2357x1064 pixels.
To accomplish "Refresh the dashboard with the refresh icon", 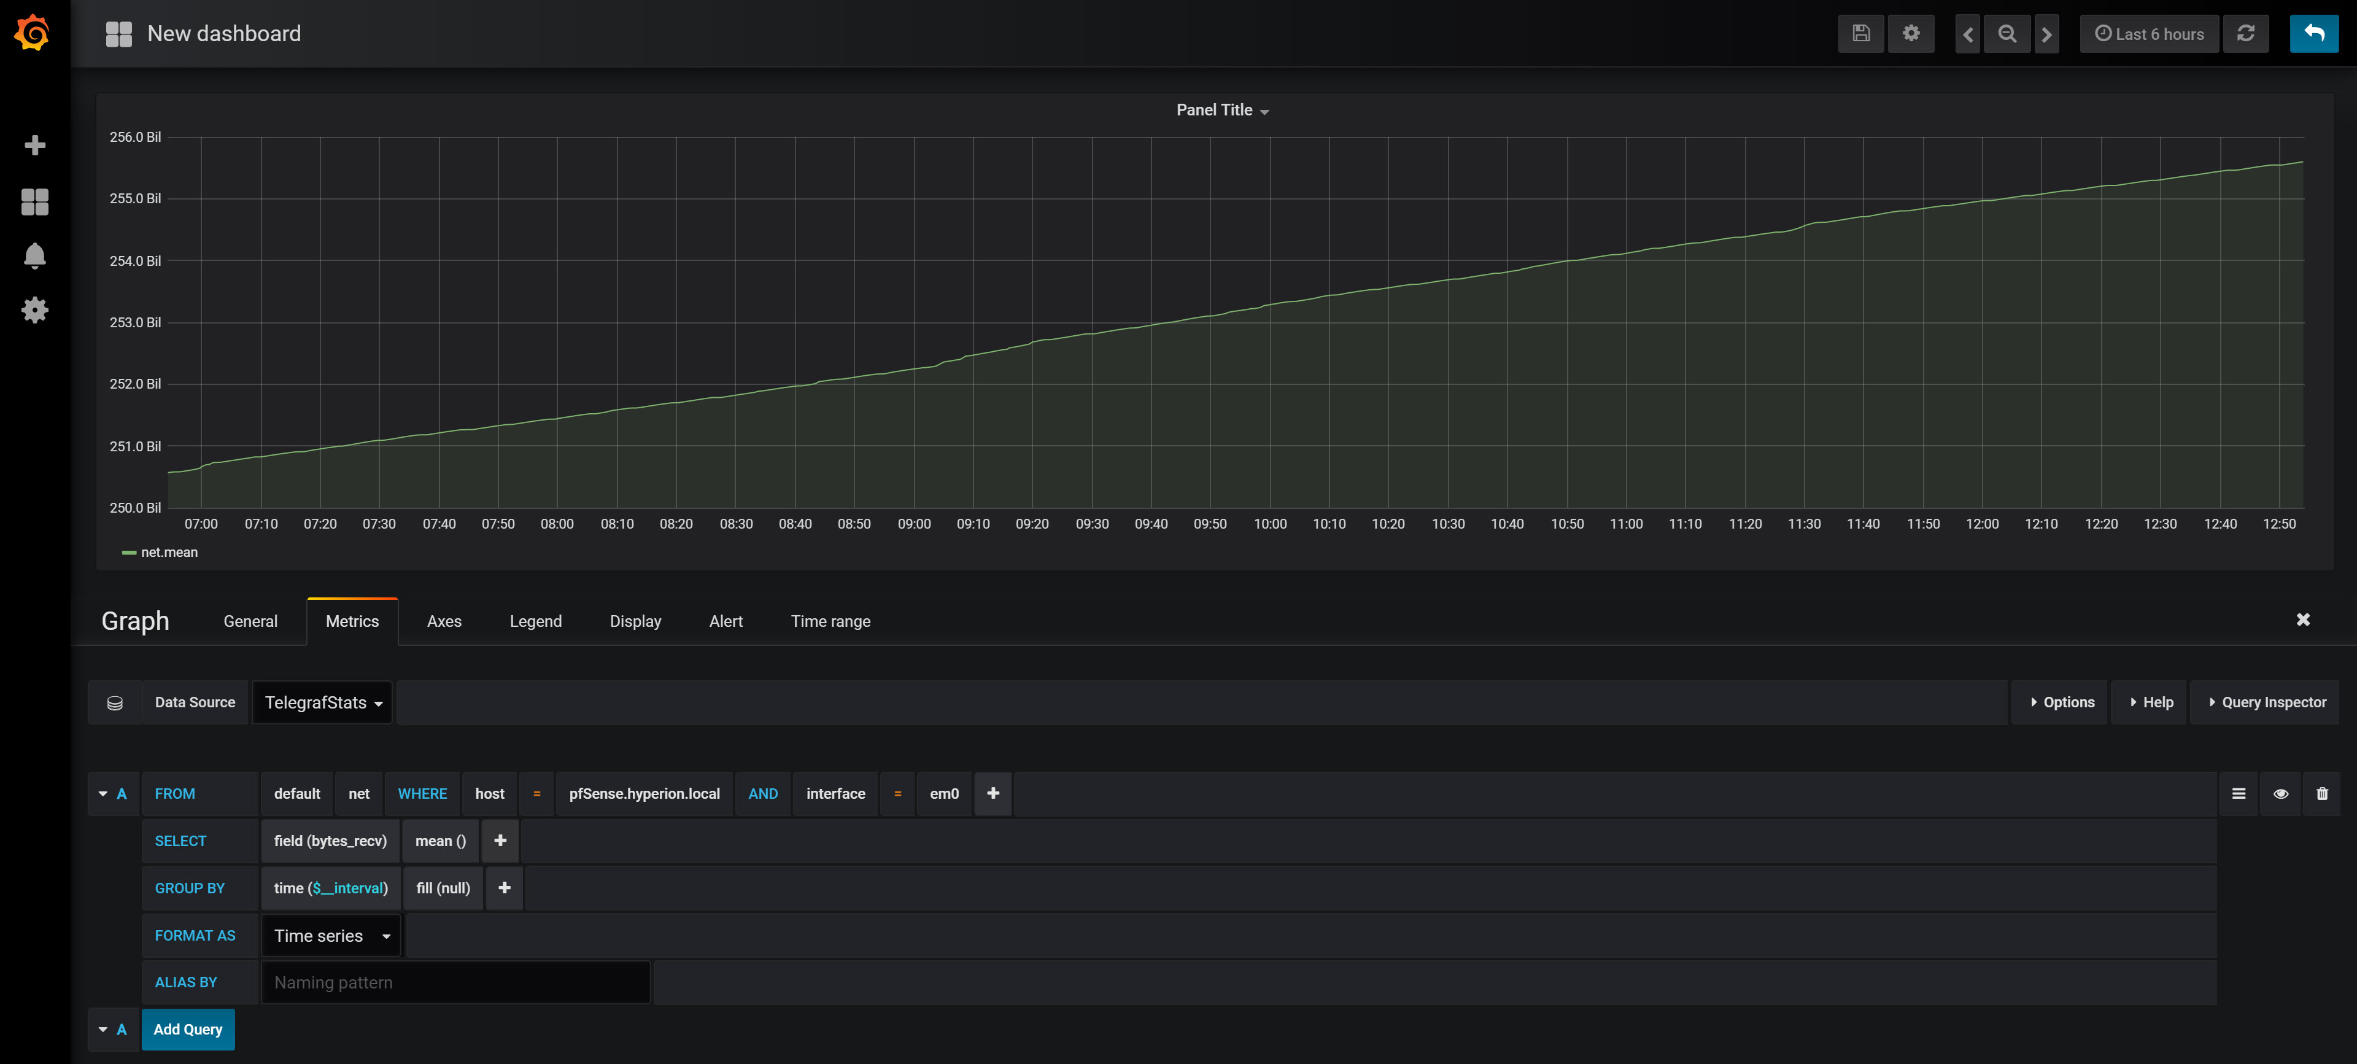I will click(x=2245, y=34).
